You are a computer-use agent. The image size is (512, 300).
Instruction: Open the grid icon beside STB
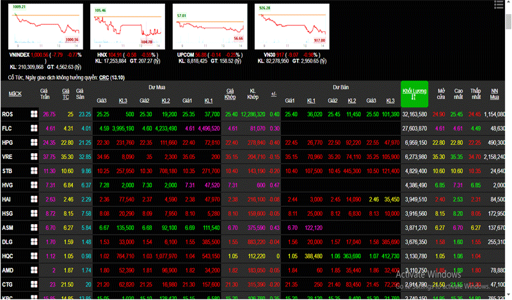tap(34, 170)
